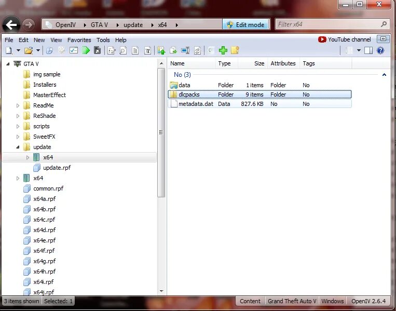Click the Content status bar entry

pos(250,301)
